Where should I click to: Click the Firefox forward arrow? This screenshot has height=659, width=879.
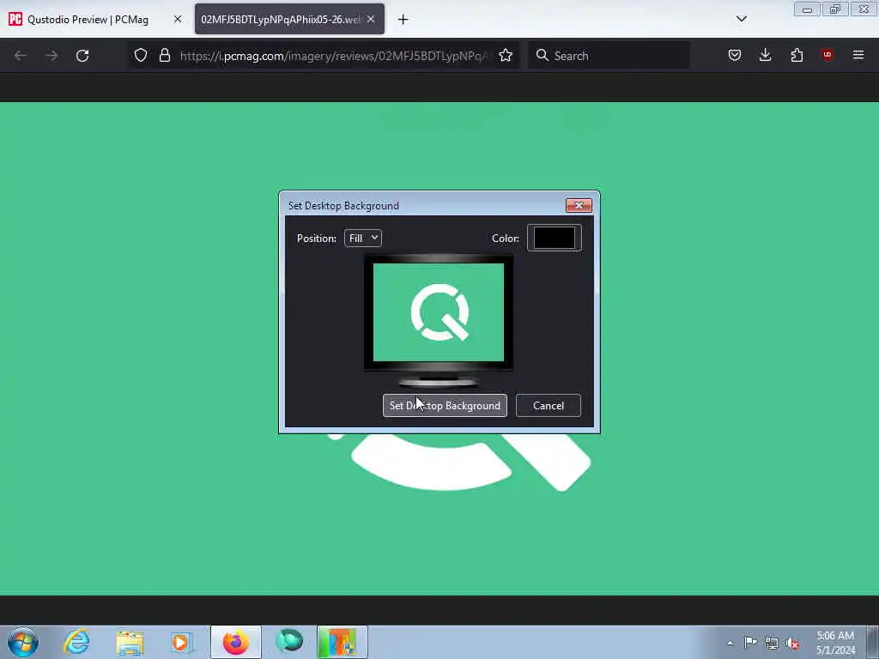coord(52,56)
